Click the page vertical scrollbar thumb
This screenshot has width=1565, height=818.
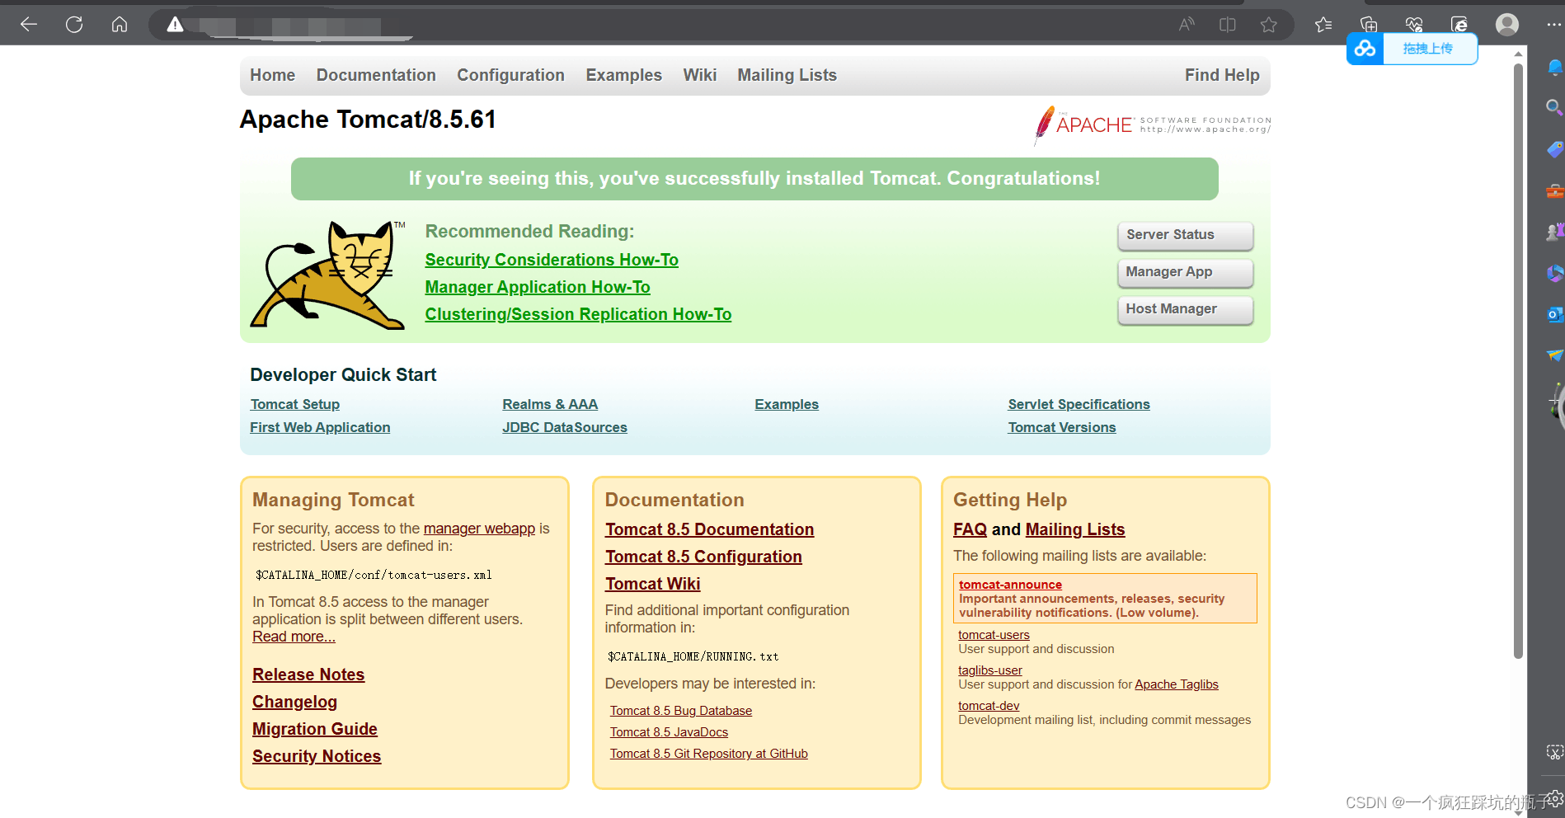click(x=1518, y=361)
